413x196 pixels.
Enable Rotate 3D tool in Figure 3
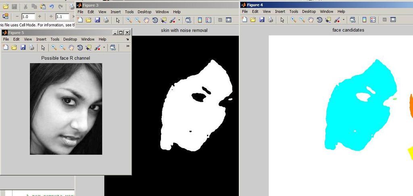pyautogui.click(x=155, y=20)
